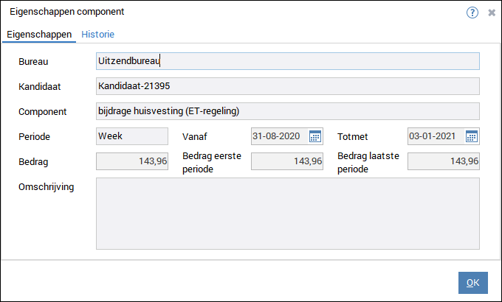Click the Bedrag laatste periode amount field

click(443, 161)
